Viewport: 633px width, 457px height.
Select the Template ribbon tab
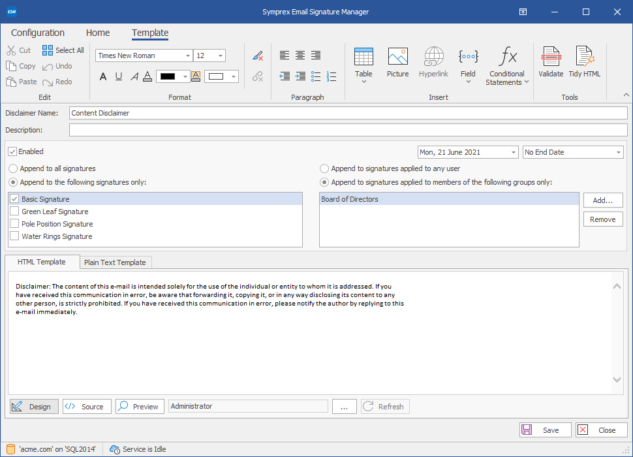click(150, 33)
